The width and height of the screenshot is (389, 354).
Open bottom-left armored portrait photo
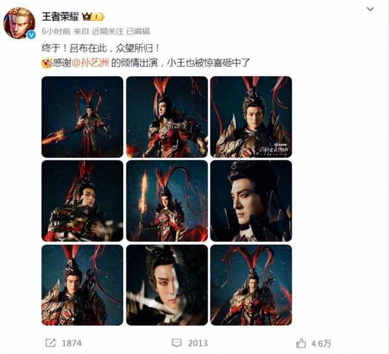tap(82, 285)
